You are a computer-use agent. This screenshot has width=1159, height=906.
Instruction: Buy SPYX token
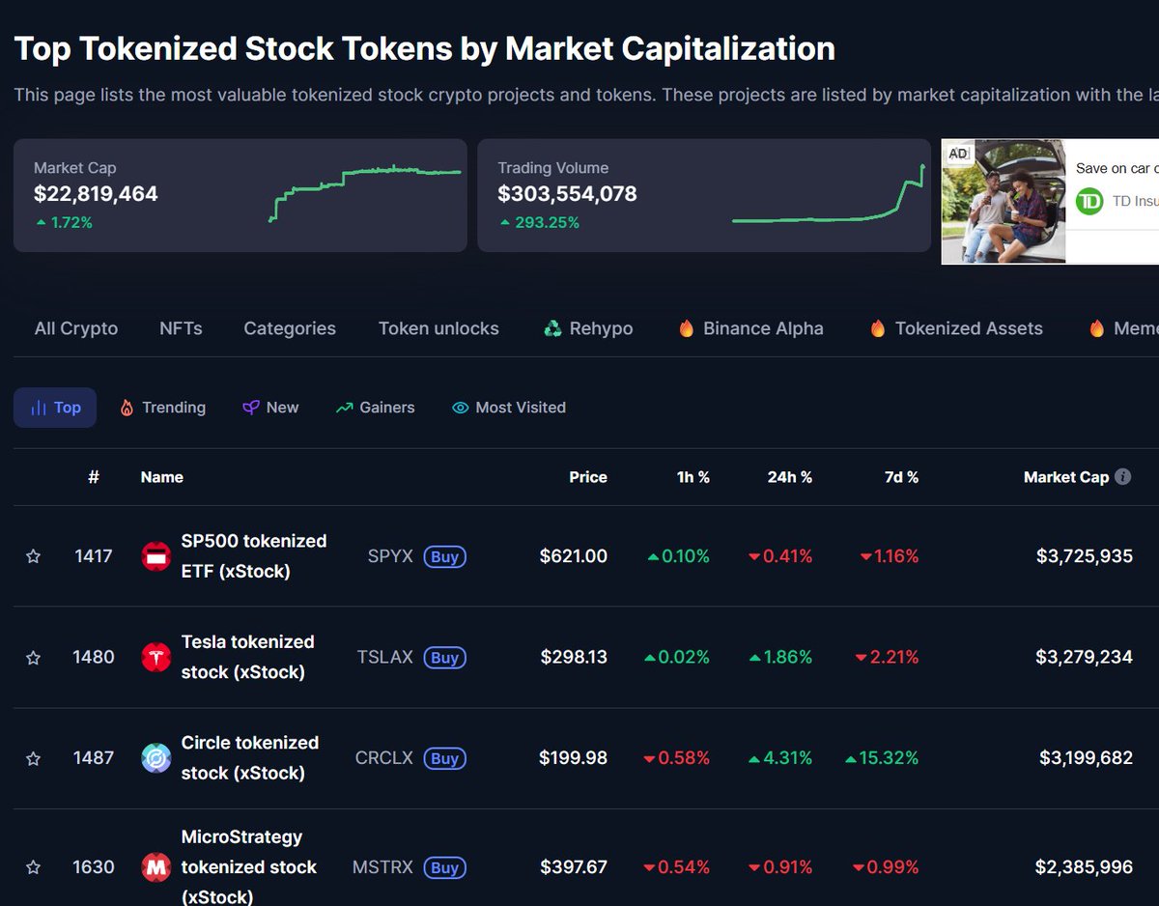tap(444, 556)
